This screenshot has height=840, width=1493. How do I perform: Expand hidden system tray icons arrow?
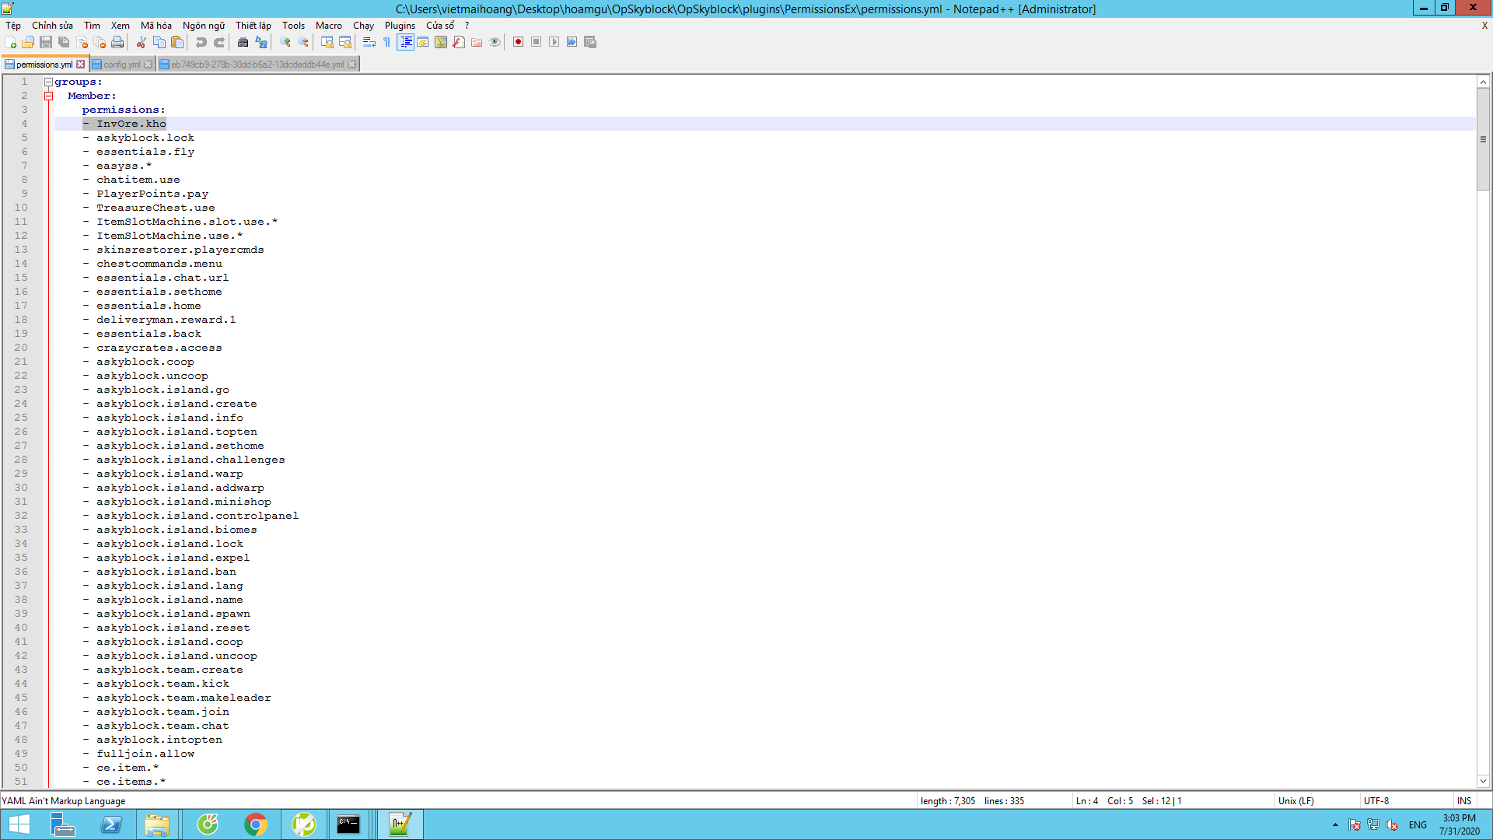[x=1335, y=824]
